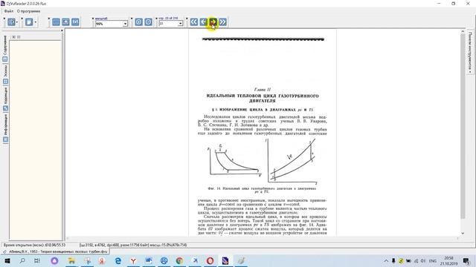Open Alice assistant purple taskbar icon
476x267 pixels.
tap(54, 260)
